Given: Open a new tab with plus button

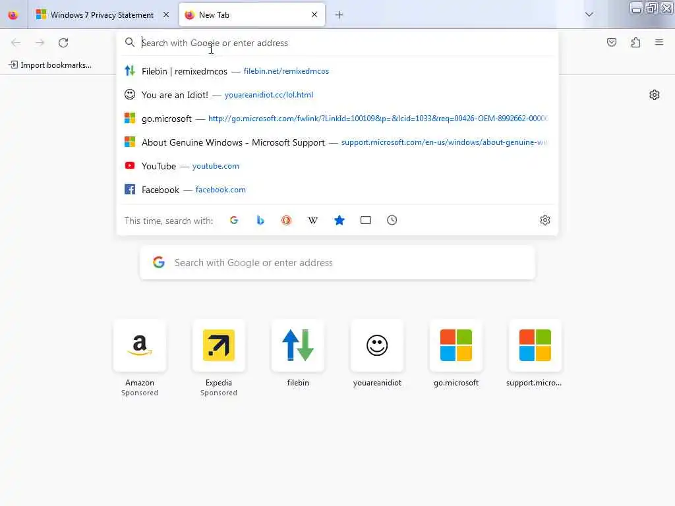Looking at the screenshot, I should coord(339,15).
